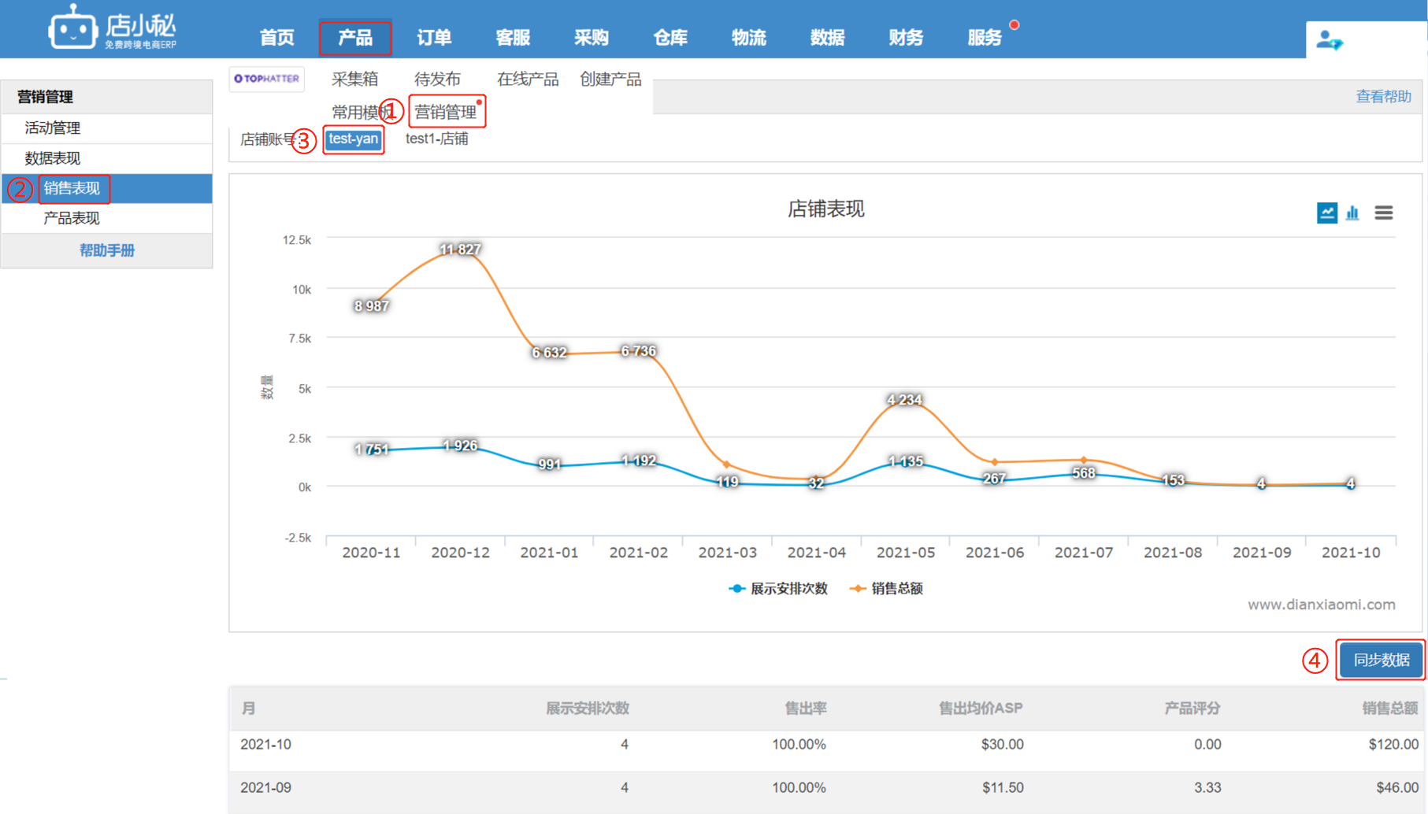Open the 订单 top menu
This screenshot has width=1428, height=814.
click(434, 37)
